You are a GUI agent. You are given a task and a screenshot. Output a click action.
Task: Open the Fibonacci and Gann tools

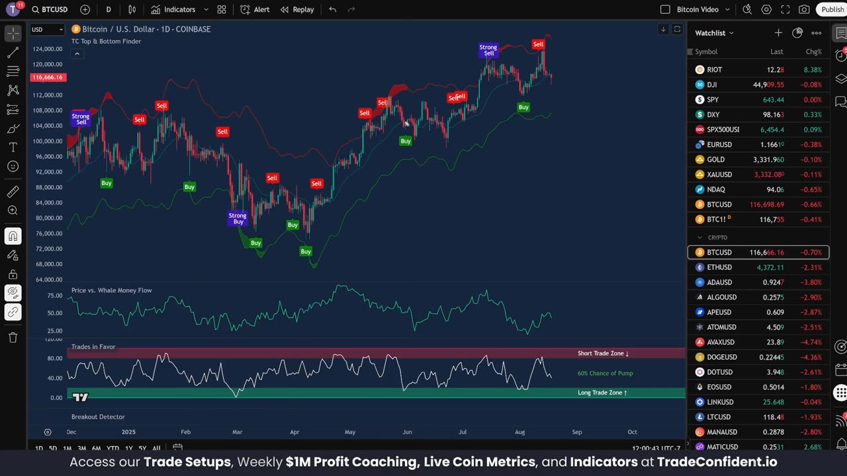pos(13,71)
